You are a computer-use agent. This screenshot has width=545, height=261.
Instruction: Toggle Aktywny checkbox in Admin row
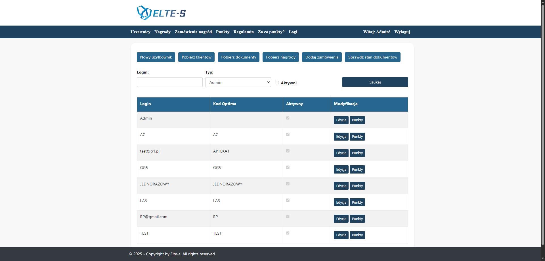tap(288, 118)
